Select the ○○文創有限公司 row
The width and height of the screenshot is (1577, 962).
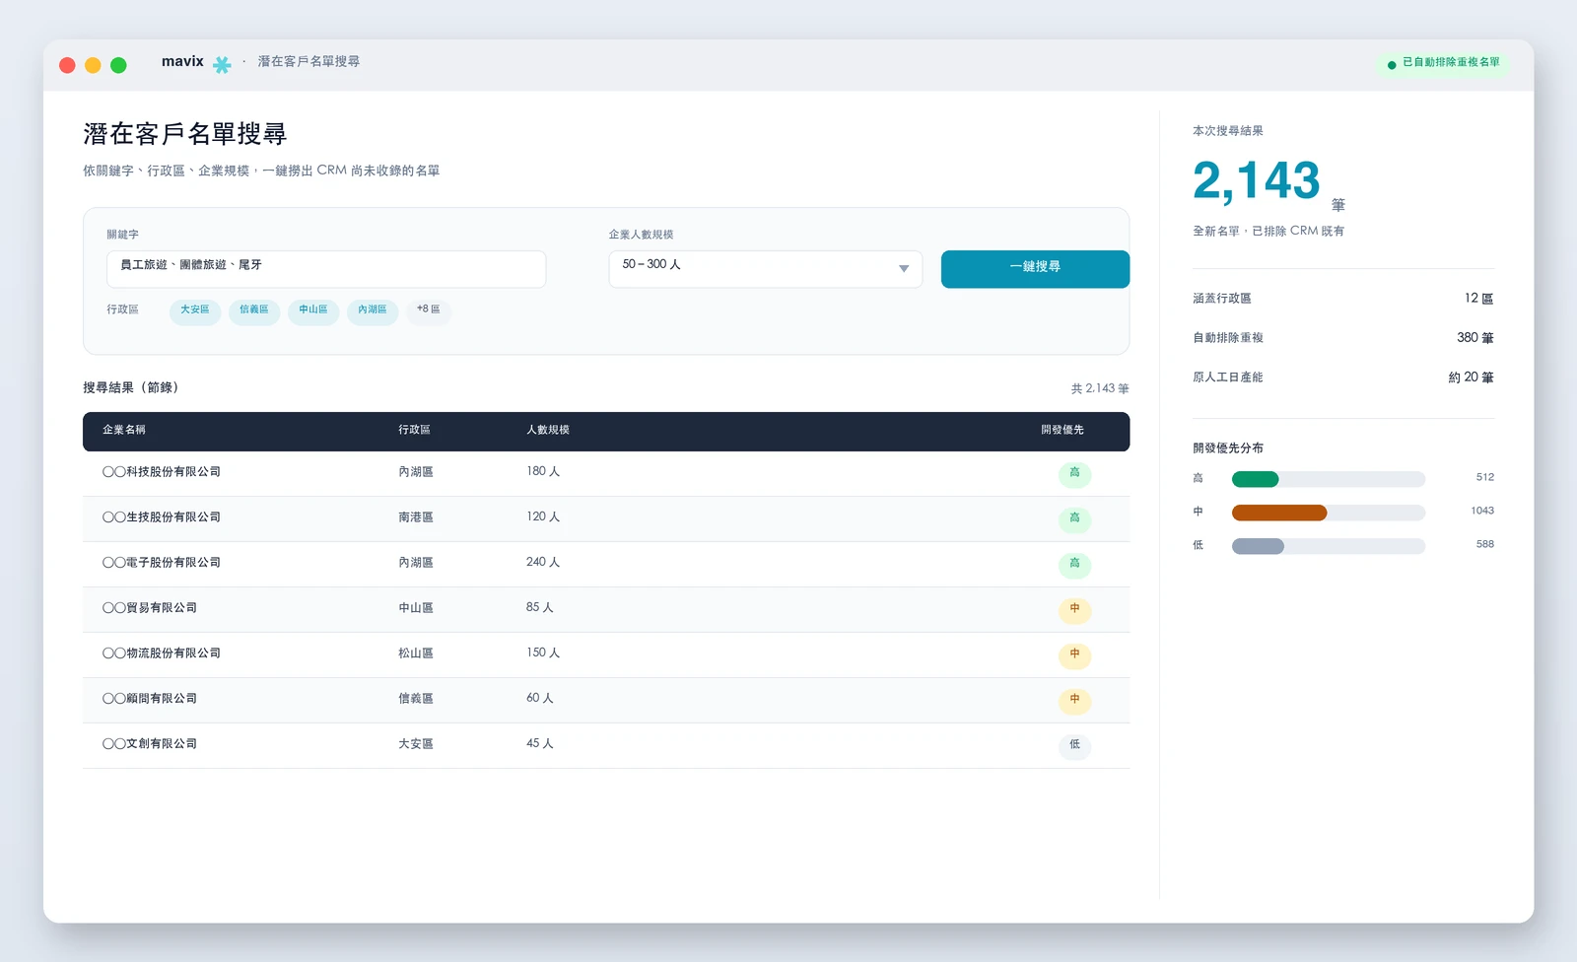point(606,745)
